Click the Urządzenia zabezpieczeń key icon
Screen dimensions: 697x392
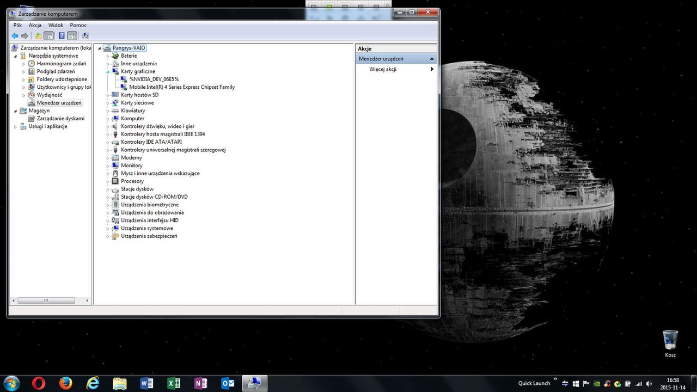(115, 236)
